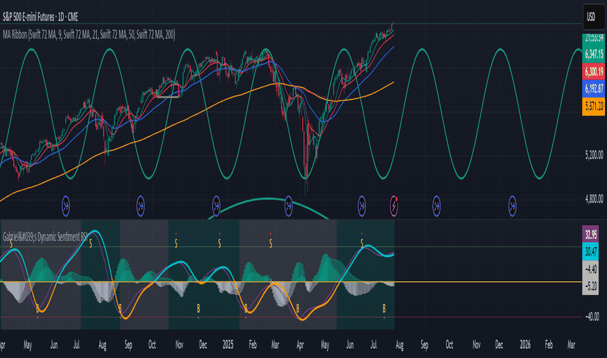Click the Aug 2025 time axis label

[x=399, y=344]
